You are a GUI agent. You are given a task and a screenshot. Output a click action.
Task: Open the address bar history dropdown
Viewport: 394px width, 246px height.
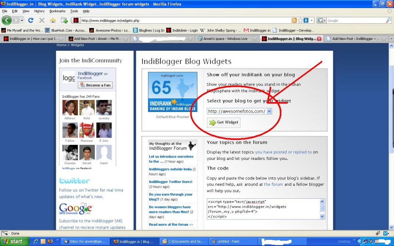pyautogui.click(x=312, y=20)
